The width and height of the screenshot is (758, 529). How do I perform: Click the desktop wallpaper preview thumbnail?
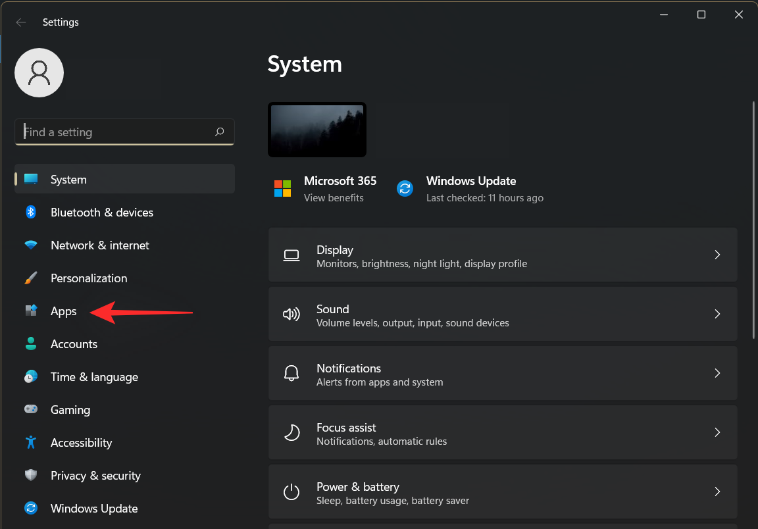click(x=316, y=130)
